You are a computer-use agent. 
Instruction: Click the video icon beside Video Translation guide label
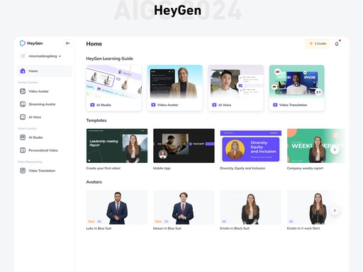(275, 105)
